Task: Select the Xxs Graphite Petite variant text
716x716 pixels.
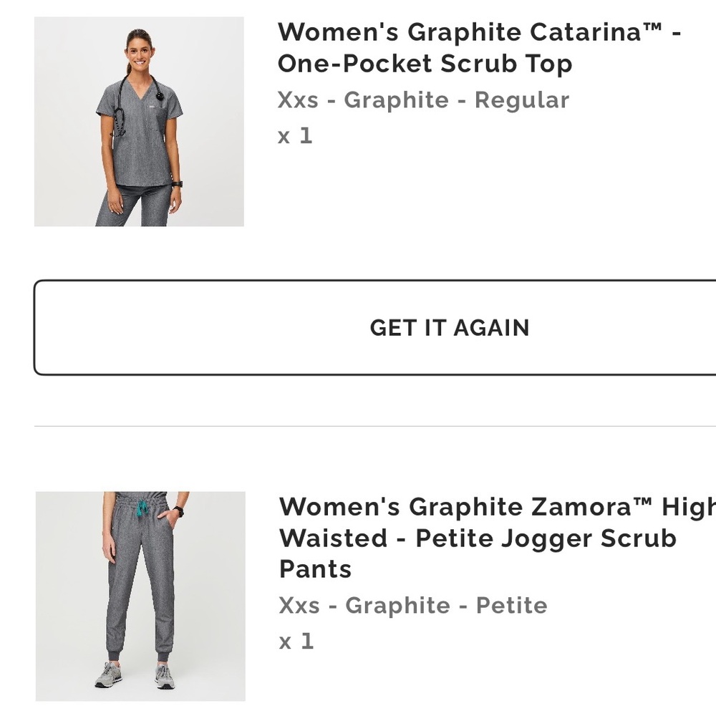Action: (412, 605)
